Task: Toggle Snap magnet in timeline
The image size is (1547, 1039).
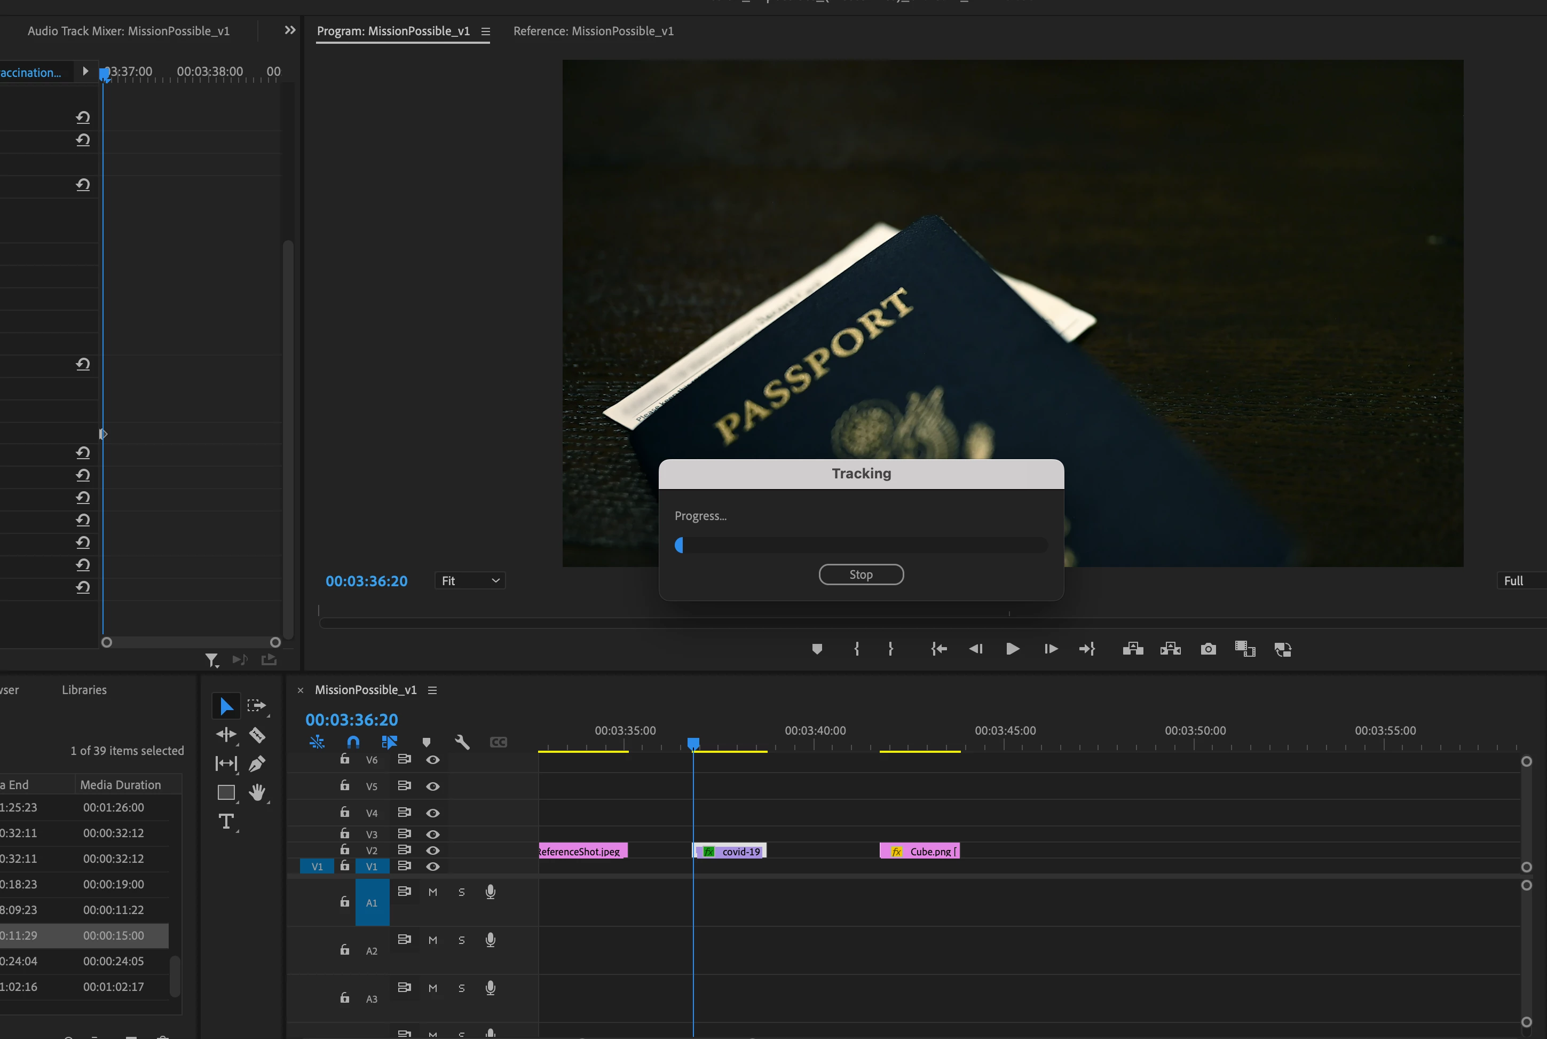Action: tap(353, 742)
